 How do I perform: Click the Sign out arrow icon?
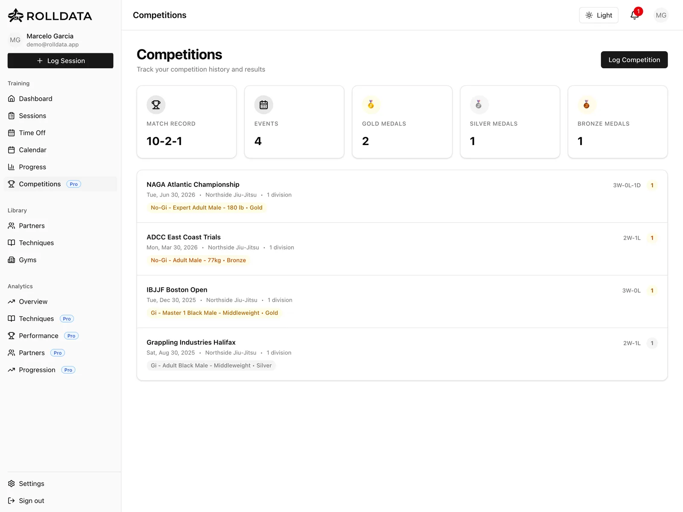(x=12, y=500)
